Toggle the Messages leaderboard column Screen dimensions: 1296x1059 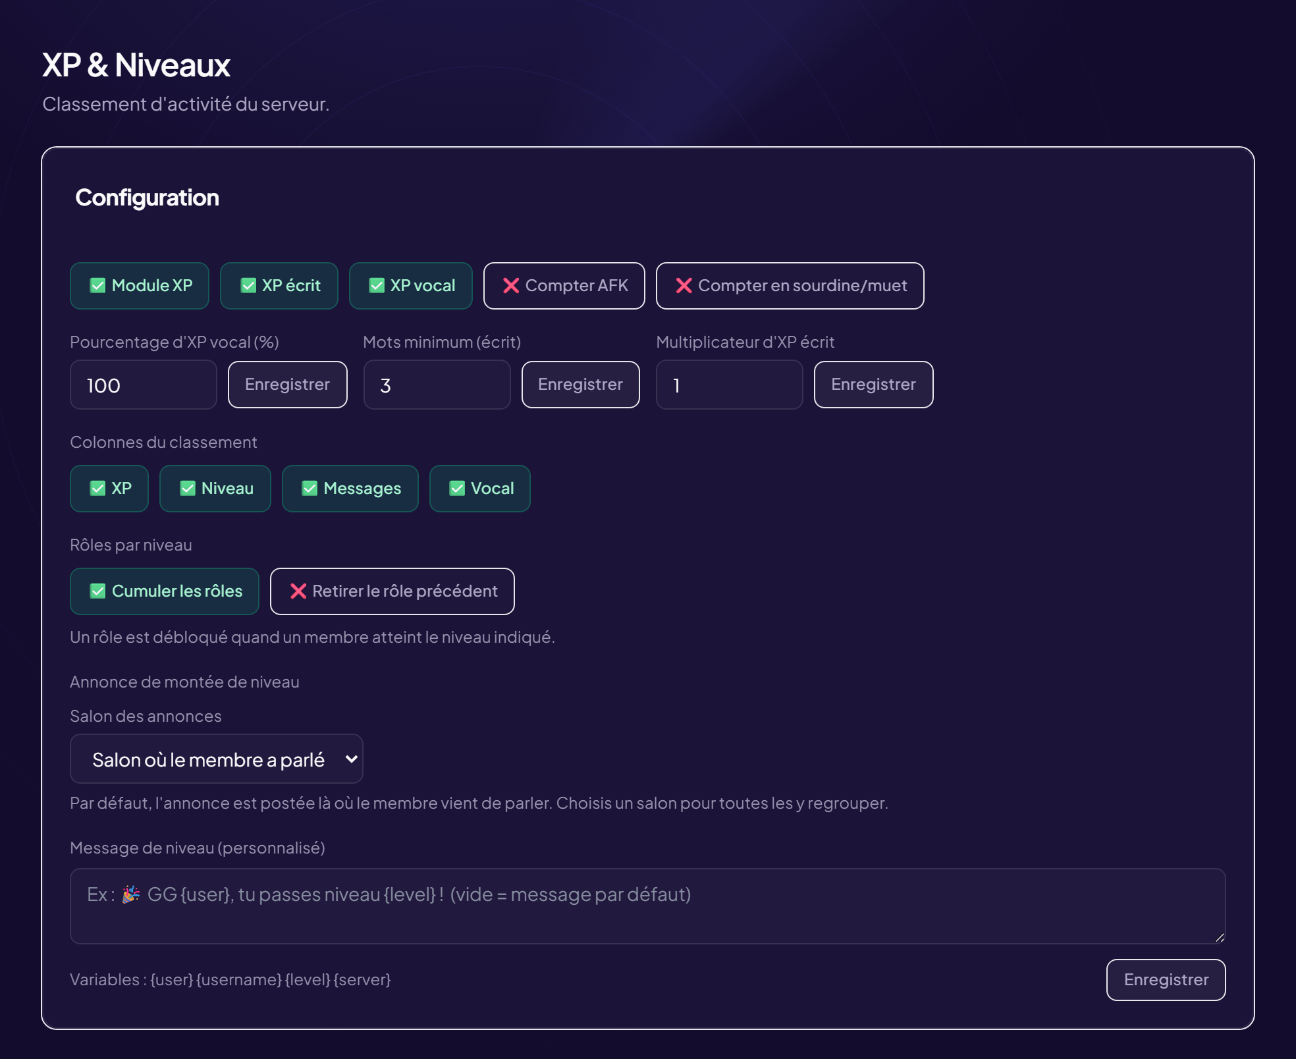(350, 489)
